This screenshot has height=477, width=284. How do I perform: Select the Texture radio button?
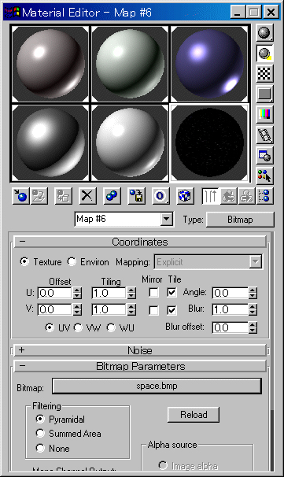click(x=24, y=261)
